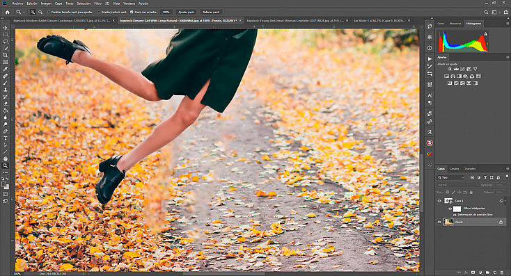Click the Capa 1 layer thumbnail

[x=448, y=201]
